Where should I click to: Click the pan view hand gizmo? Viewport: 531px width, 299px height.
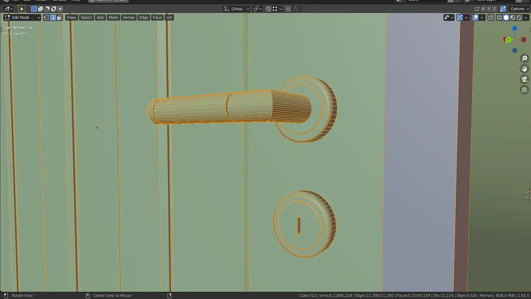tap(524, 69)
